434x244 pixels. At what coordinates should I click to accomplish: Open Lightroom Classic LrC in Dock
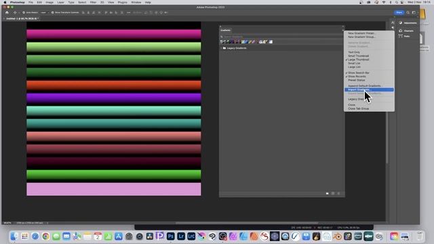click(191, 237)
